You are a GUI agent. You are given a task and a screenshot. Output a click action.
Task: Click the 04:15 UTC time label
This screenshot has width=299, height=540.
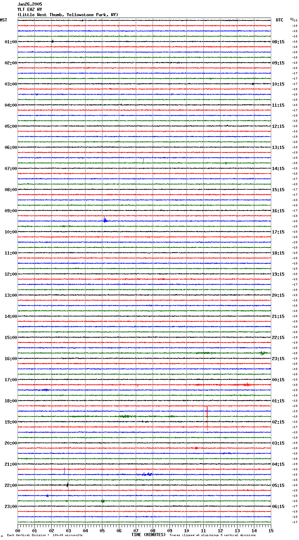point(278,464)
